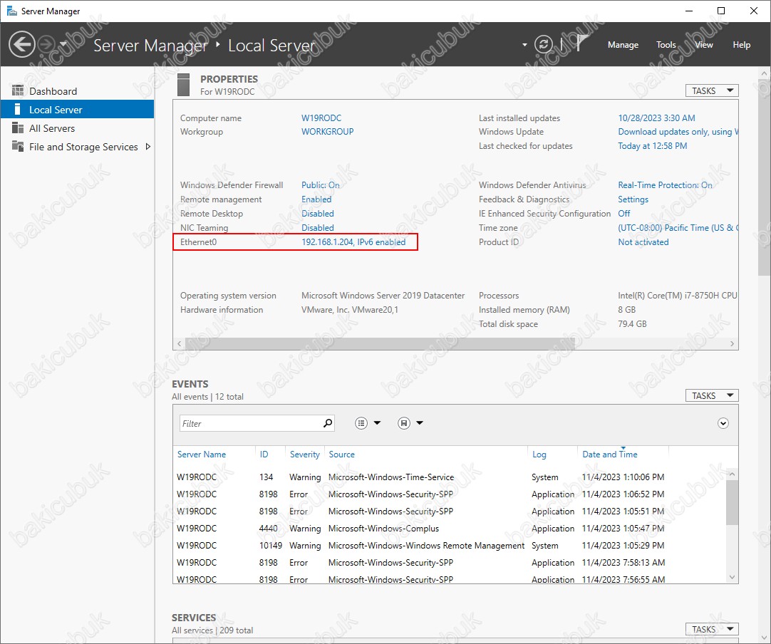Click Remote management Enabled link
Image resolution: width=771 pixels, height=644 pixels.
coord(316,199)
